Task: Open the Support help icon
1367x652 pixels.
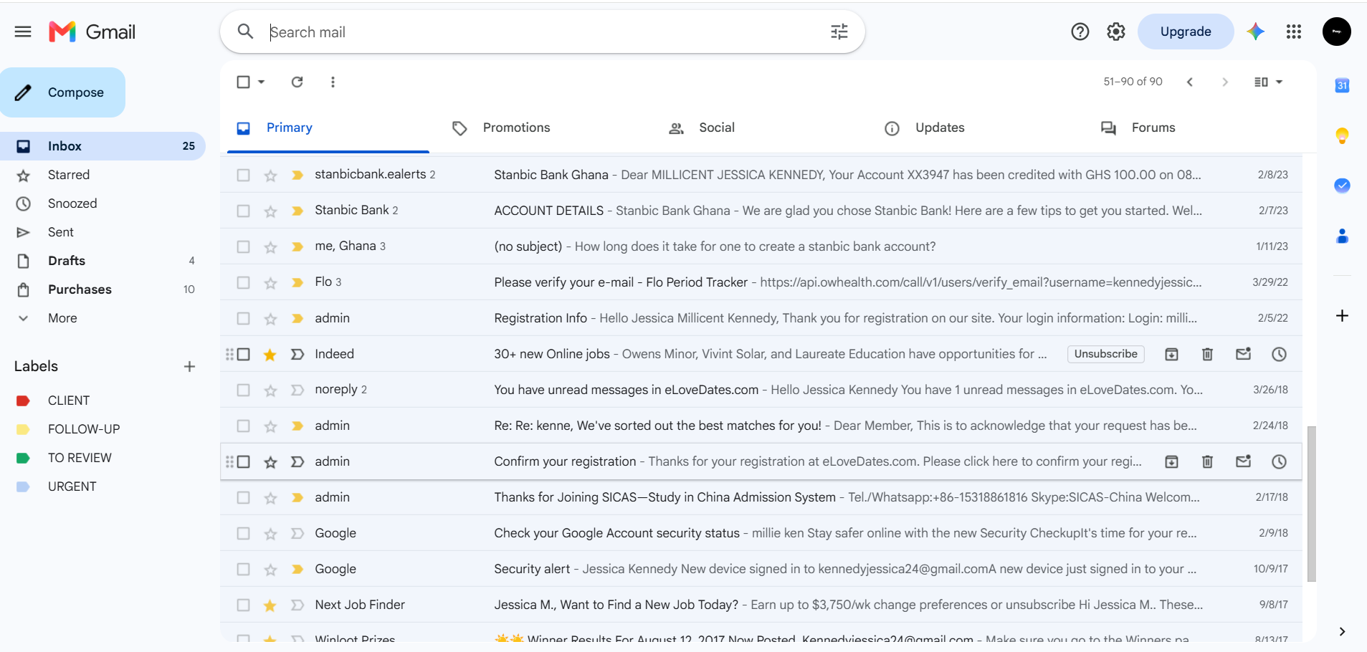Action: 1080,32
